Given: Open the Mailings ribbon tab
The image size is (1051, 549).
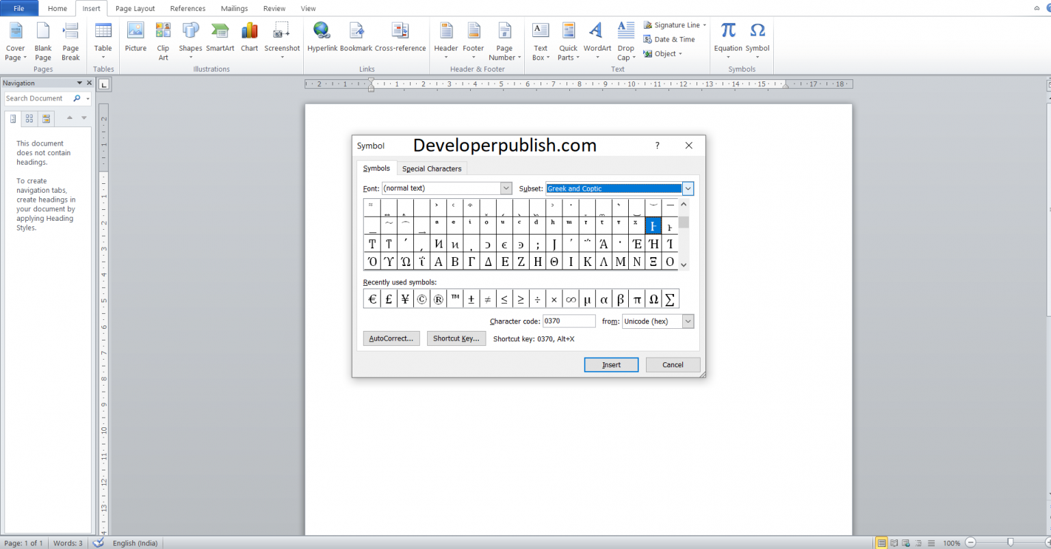Looking at the screenshot, I should click(x=234, y=8).
